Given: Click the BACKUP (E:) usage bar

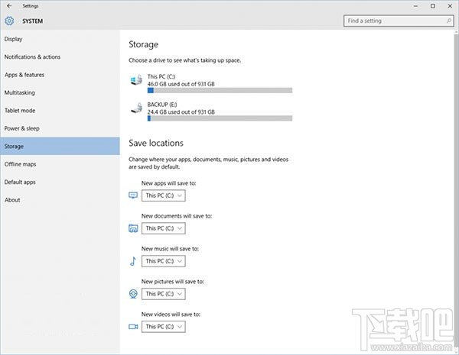Looking at the screenshot, I should (x=220, y=118).
